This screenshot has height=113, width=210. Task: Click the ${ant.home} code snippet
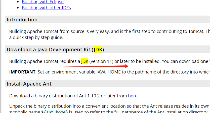pos(55,112)
